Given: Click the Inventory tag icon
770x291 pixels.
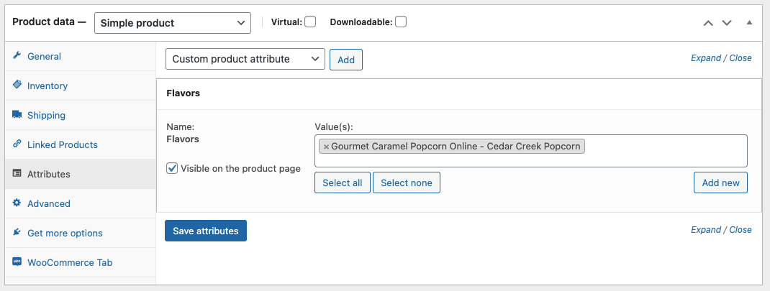Looking at the screenshot, I should point(17,85).
